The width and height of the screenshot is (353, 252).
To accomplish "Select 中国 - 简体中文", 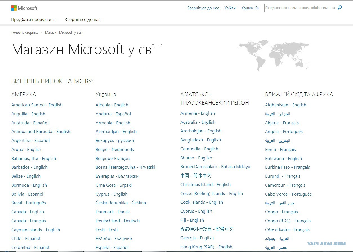I will pyautogui.click(x=196, y=176).
